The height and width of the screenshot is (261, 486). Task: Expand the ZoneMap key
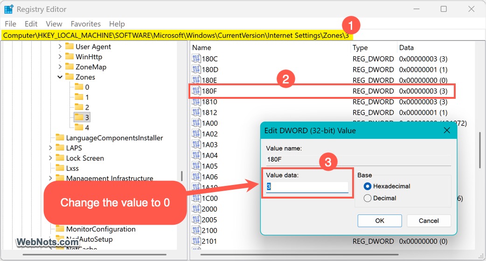pos(60,67)
